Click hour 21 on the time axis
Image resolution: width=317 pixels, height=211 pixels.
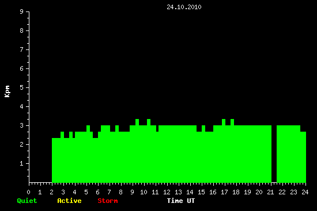[270, 192]
